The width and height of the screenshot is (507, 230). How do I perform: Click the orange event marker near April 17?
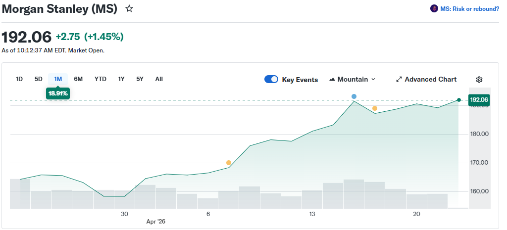click(375, 108)
